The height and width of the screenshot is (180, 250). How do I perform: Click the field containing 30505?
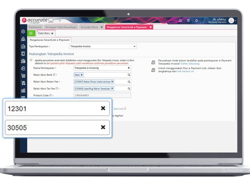coord(57,128)
